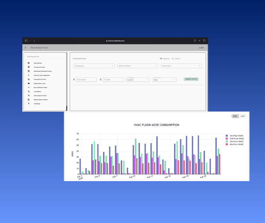265x223 pixels.
Task: Click the browser share icon
Action: point(195,40)
